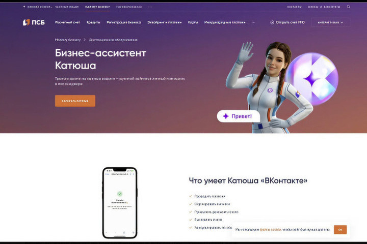Click the first checkmark bullet in the features list
367x244 pixels.
click(190, 196)
